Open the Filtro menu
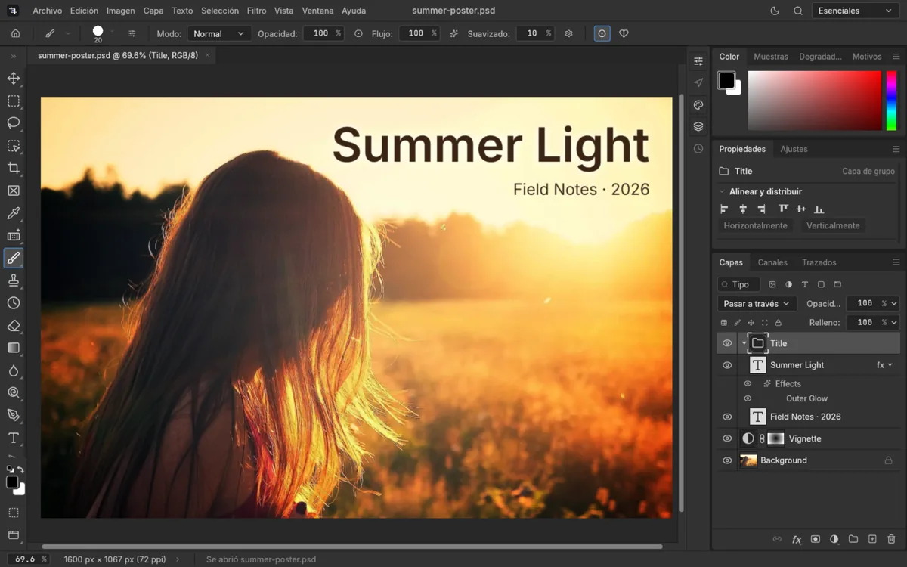907x567 pixels. [x=256, y=11]
